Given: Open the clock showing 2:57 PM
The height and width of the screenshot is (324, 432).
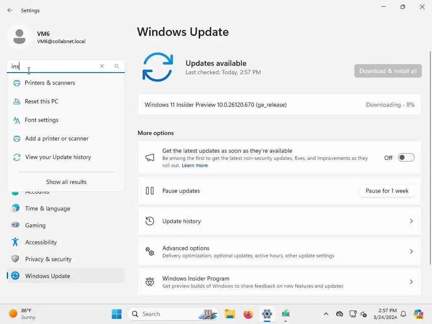Looking at the screenshot, I should tap(385, 314).
